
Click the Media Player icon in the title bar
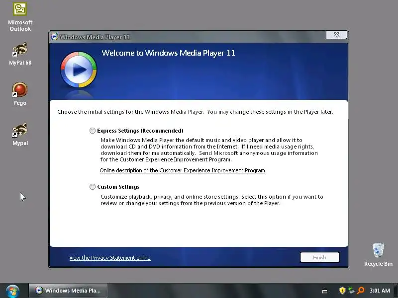(x=54, y=37)
